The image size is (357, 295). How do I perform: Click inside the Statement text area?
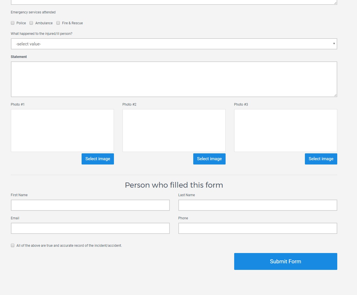(174, 79)
